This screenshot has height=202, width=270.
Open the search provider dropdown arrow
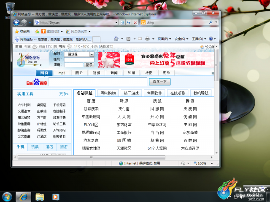216,22
